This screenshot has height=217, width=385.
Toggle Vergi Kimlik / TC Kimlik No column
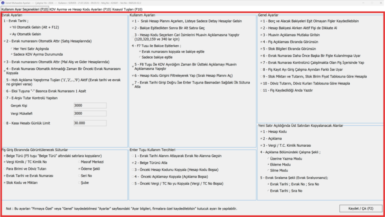point(5,162)
